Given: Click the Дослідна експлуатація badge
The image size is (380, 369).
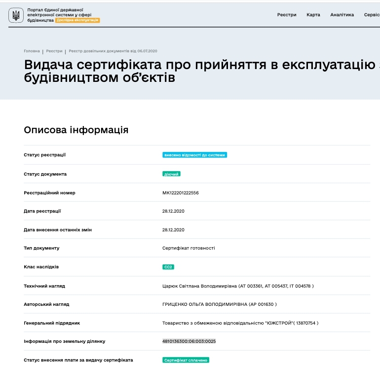Looking at the screenshot, I should (x=77, y=20).
